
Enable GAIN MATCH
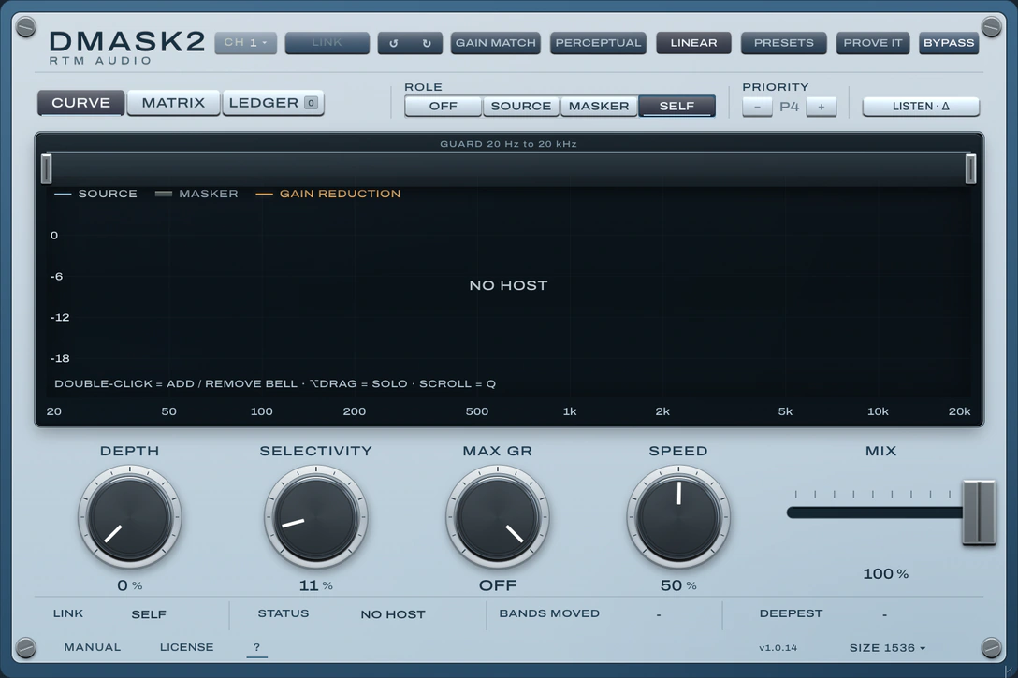coord(495,43)
